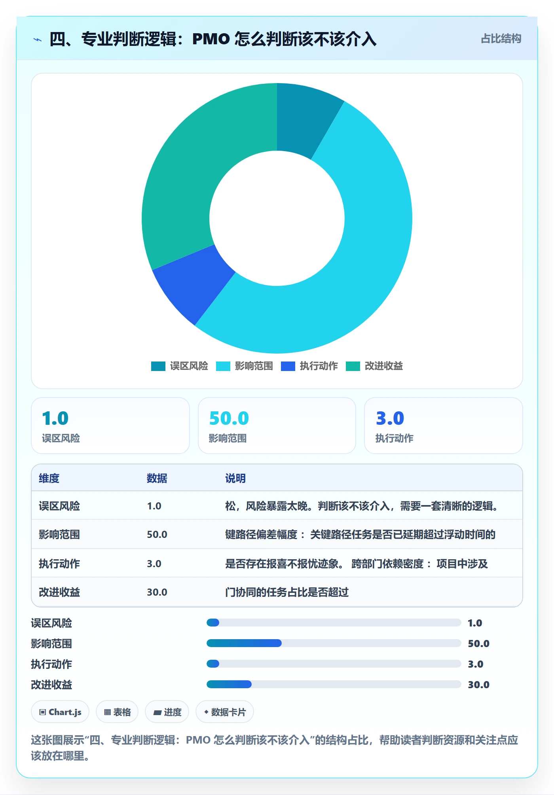The width and height of the screenshot is (554, 795).
Task: Select the 执行动作 table row cell
Action: (x=59, y=564)
